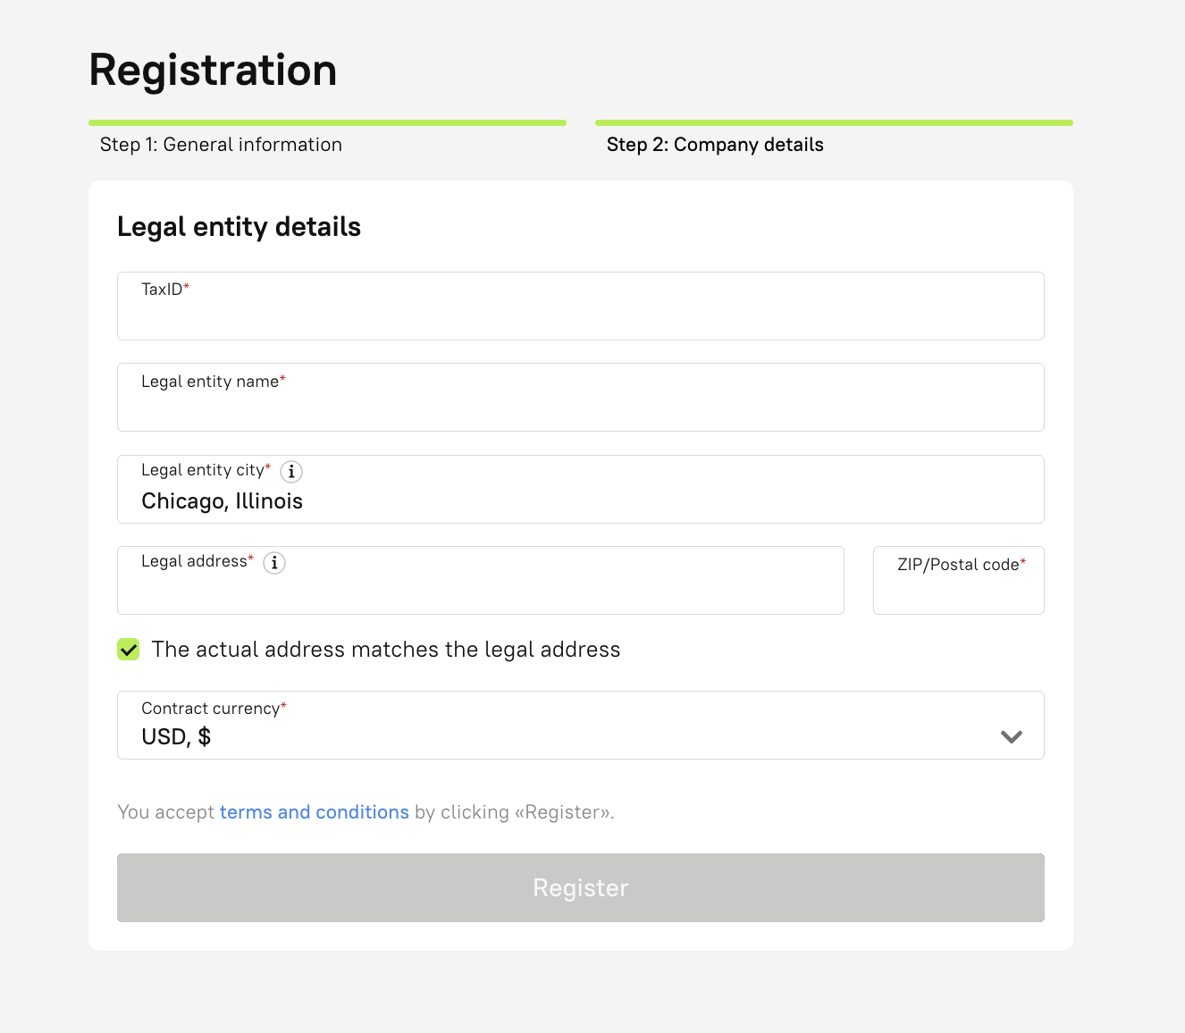Click the ZIP/Postal code field

958,588
